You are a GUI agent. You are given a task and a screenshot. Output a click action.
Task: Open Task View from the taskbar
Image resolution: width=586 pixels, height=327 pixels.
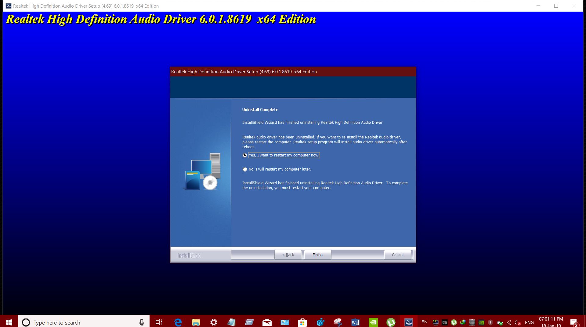(159, 322)
